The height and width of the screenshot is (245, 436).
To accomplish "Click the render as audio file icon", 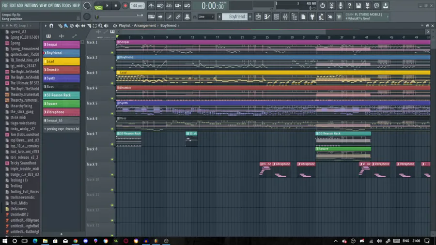I will click(367, 5).
